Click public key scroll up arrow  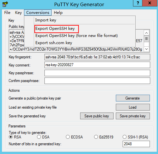click(146, 33)
